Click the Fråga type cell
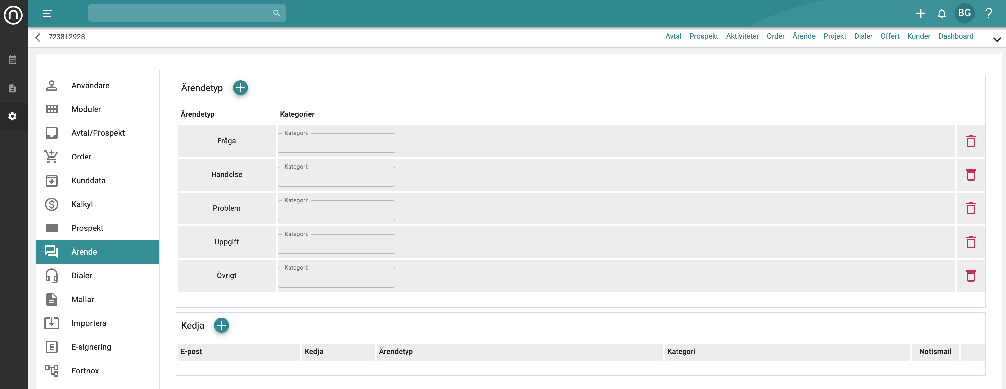The width and height of the screenshot is (1006, 389). tap(227, 141)
